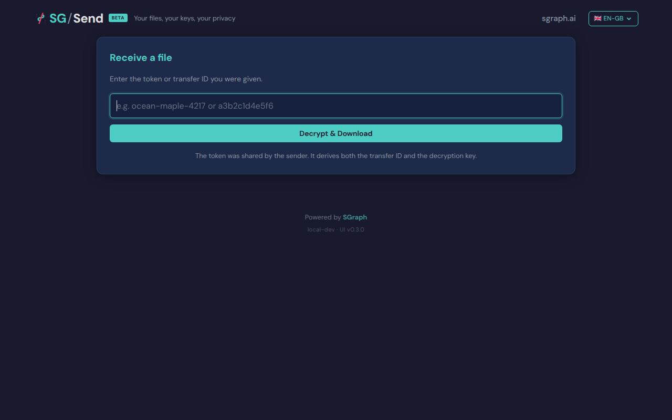This screenshot has width=672, height=420.
Task: Click the 'Receive a file' heading
Action: point(141,58)
